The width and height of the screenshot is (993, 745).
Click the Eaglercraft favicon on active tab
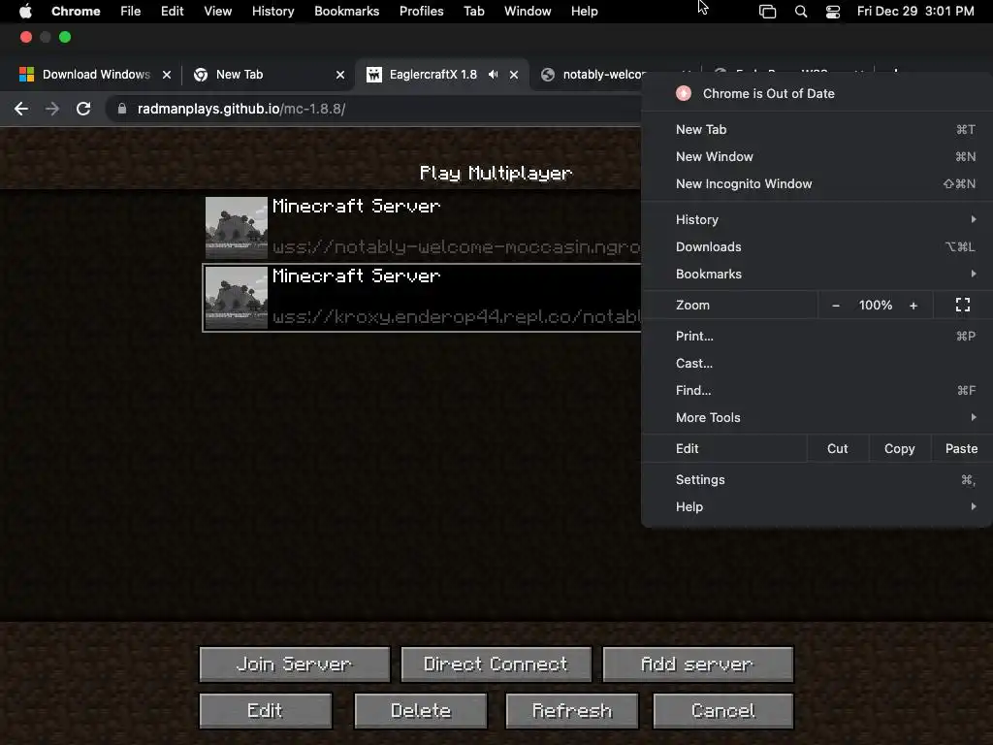pos(374,75)
